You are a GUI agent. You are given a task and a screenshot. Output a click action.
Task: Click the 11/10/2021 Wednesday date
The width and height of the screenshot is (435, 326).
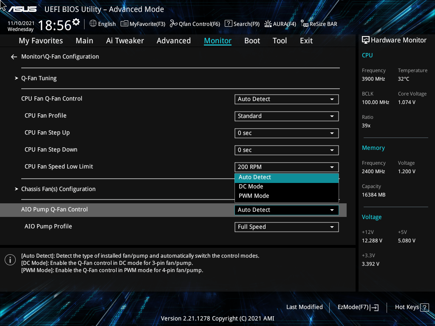tap(21, 26)
